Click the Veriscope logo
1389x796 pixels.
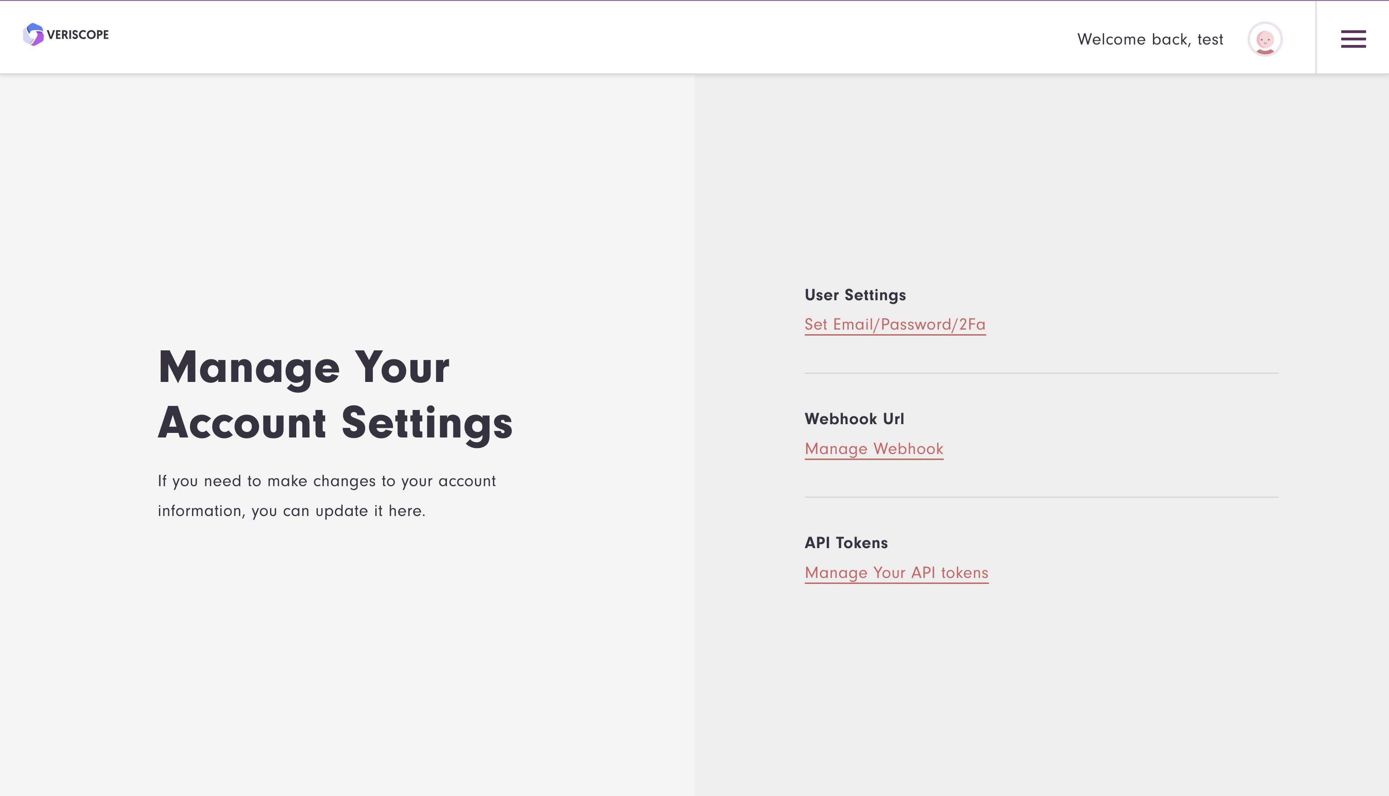66,34
